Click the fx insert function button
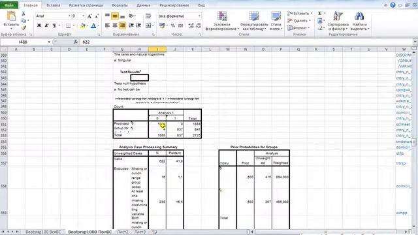This screenshot has width=418, height=235. pyautogui.click(x=76, y=42)
